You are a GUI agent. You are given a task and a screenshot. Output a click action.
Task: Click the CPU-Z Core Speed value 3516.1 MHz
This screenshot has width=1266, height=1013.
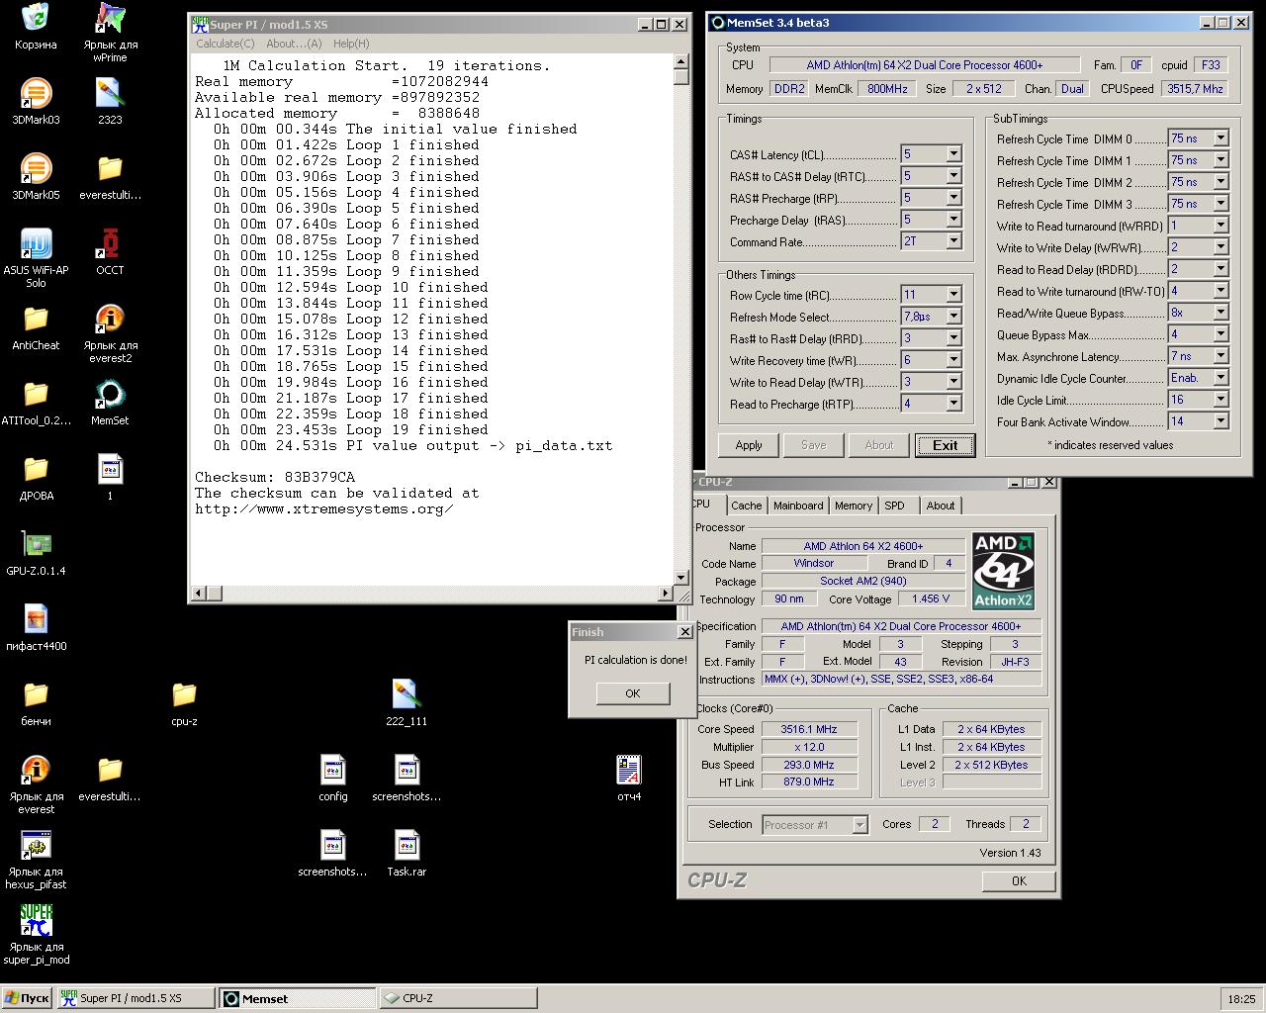[x=808, y=729]
